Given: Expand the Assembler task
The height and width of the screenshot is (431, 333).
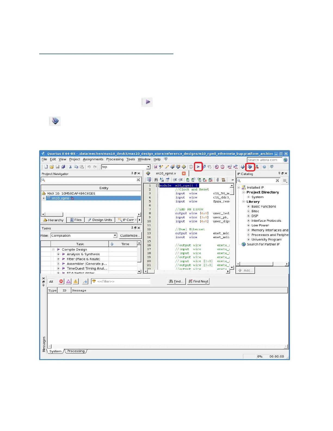Looking at the screenshot, I should [x=58, y=264].
